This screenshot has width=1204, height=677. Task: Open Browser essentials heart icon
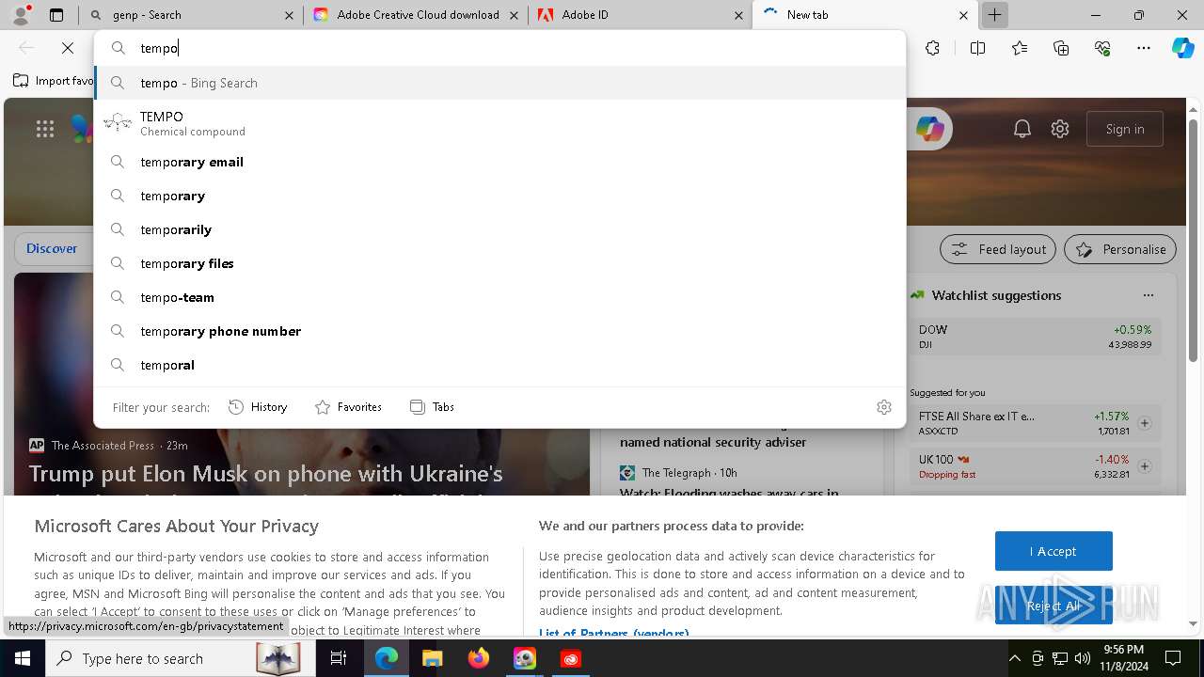(1102, 48)
